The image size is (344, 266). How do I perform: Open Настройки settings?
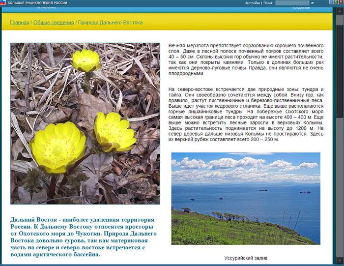(x=252, y=3)
